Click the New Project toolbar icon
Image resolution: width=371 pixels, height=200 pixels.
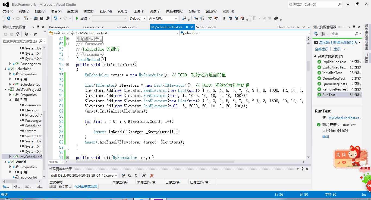tap(26, 18)
